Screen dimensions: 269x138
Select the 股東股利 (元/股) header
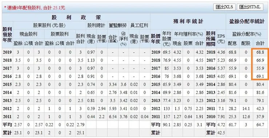pos(49,25)
